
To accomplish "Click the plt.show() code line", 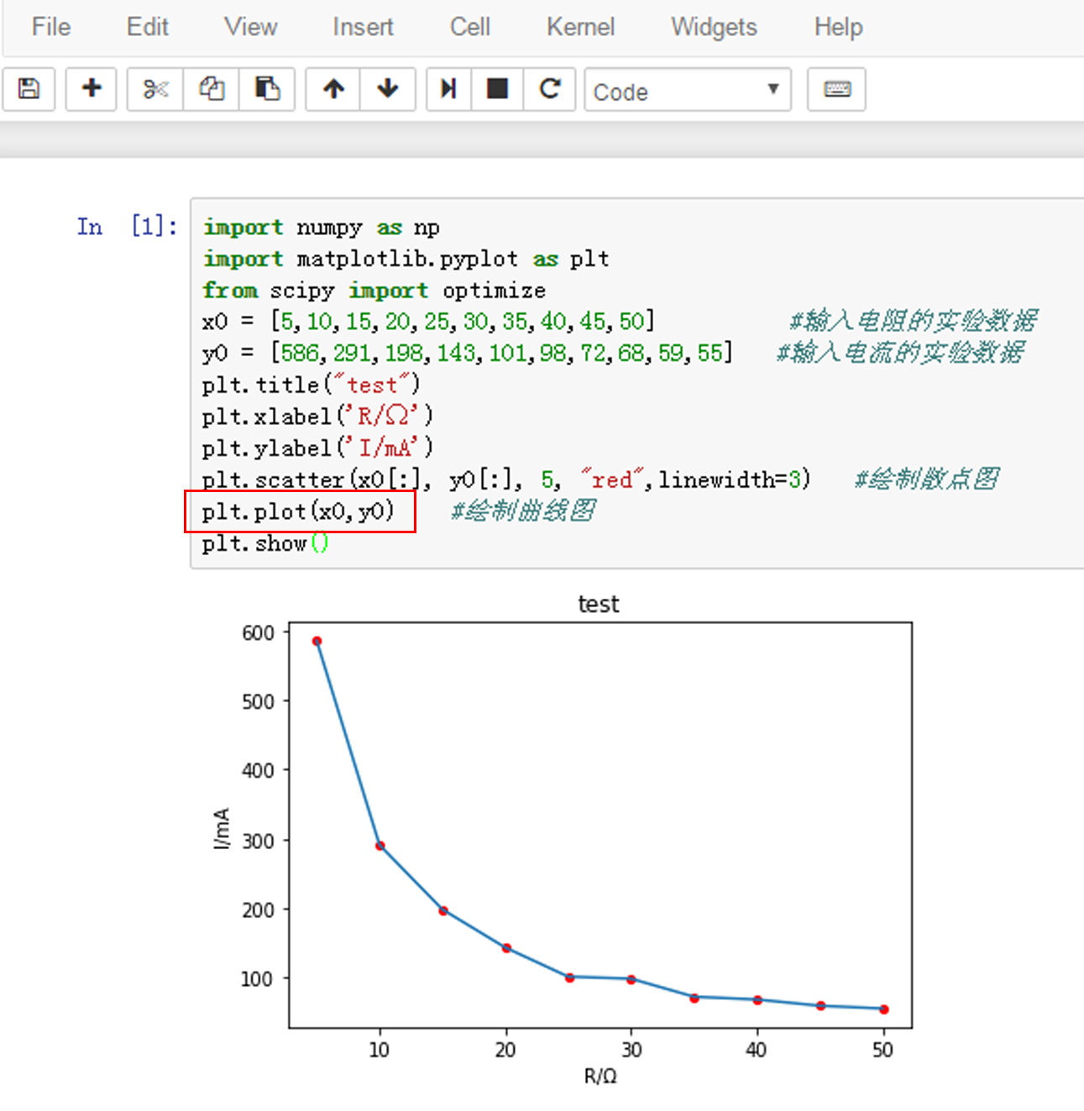I will 265,543.
